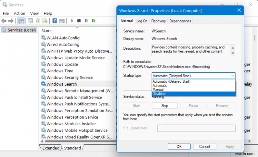
Task: Switch to the Dependencies tab
Action: click(x=180, y=21)
